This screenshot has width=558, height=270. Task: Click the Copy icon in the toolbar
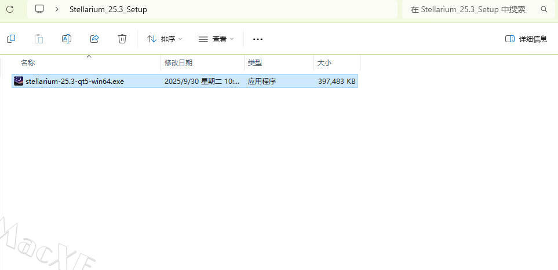tap(11, 39)
